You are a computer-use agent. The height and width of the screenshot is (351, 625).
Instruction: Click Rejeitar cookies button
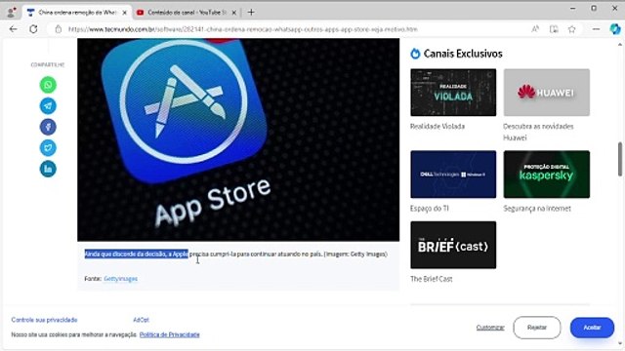(x=537, y=328)
